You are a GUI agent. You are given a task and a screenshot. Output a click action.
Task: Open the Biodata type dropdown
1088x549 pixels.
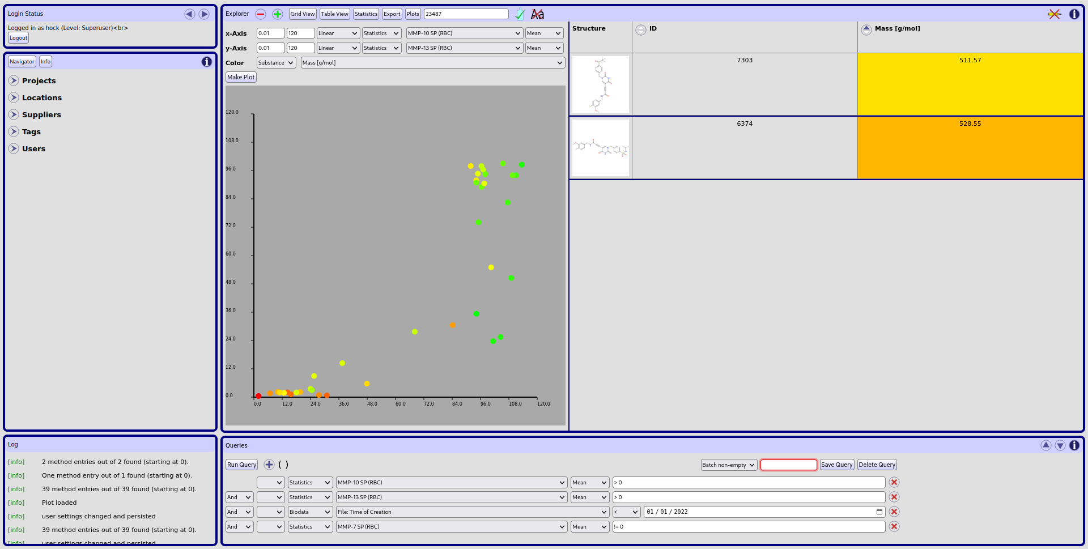click(310, 512)
